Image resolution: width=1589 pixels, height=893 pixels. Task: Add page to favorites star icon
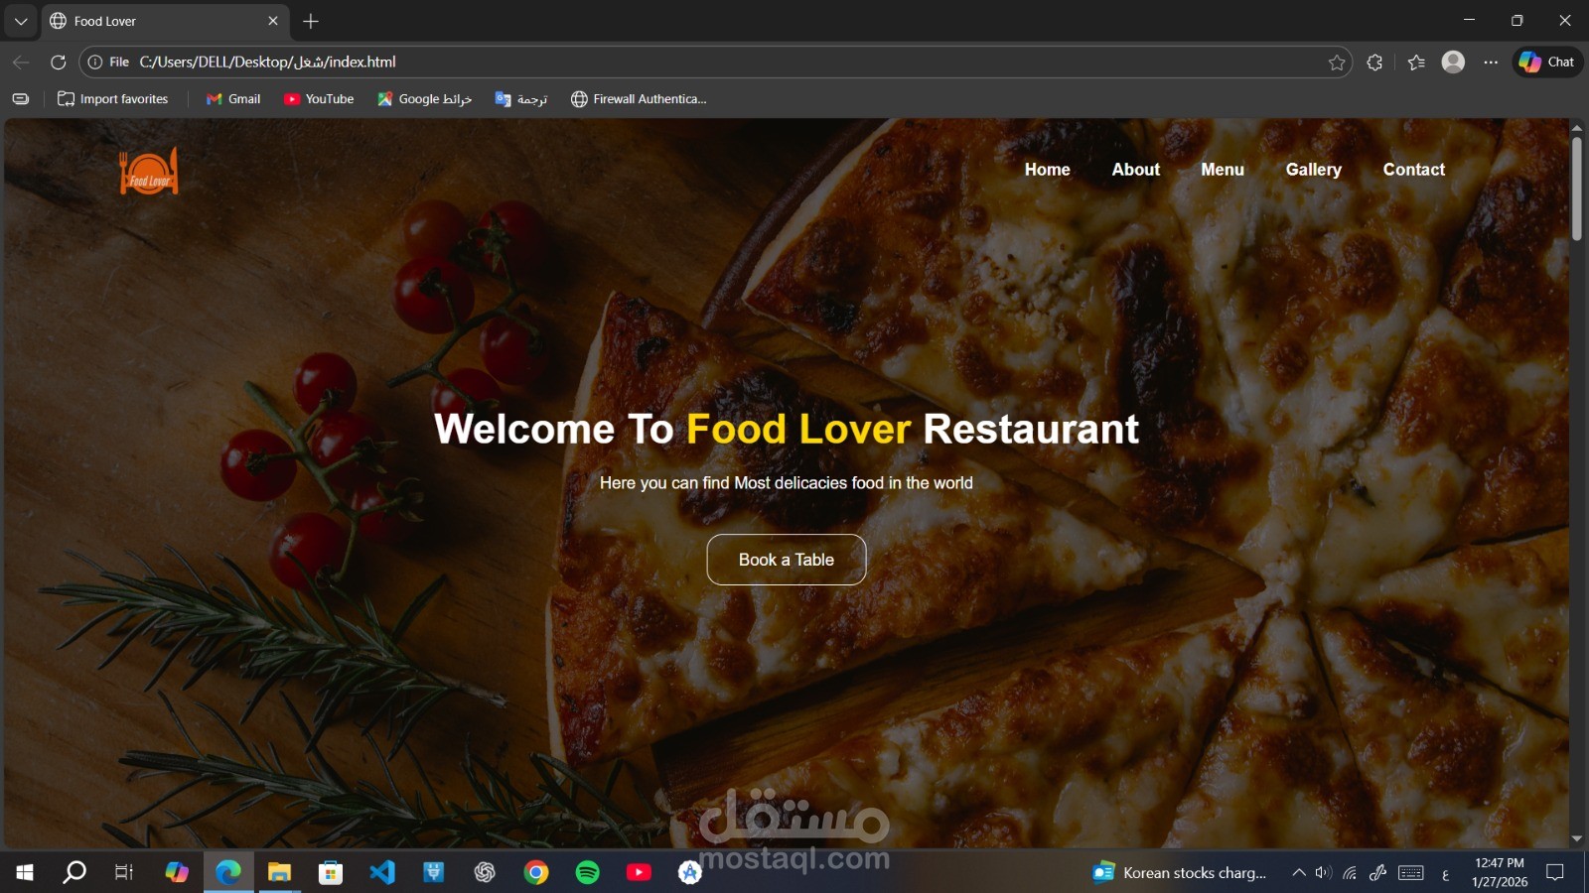pyautogui.click(x=1337, y=63)
